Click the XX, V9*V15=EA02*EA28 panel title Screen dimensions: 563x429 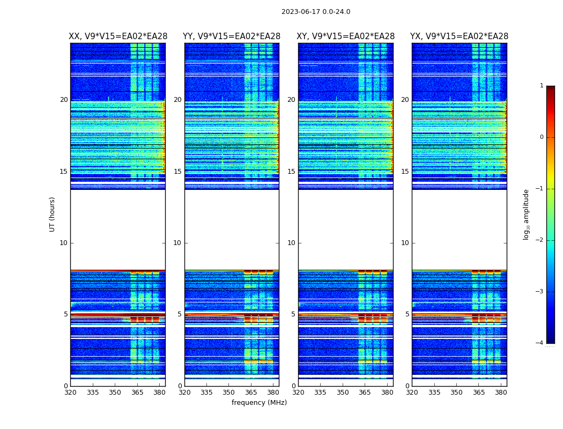click(118, 36)
